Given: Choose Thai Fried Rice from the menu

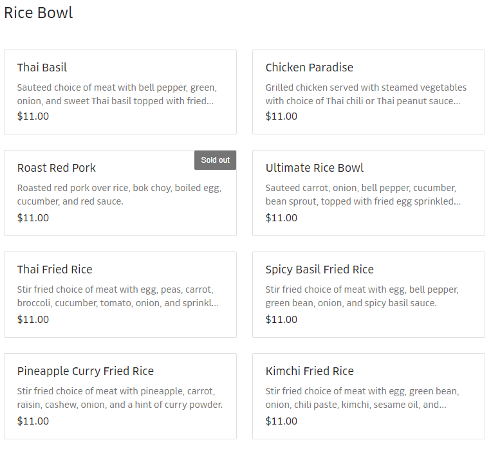Looking at the screenshot, I should [x=55, y=270].
